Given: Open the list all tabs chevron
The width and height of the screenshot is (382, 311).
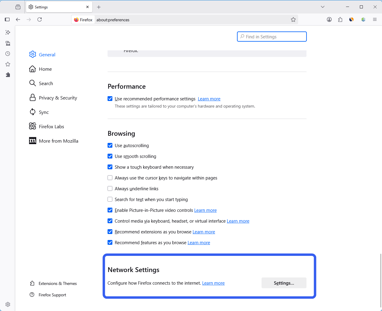Looking at the screenshot, I should pos(323,7).
